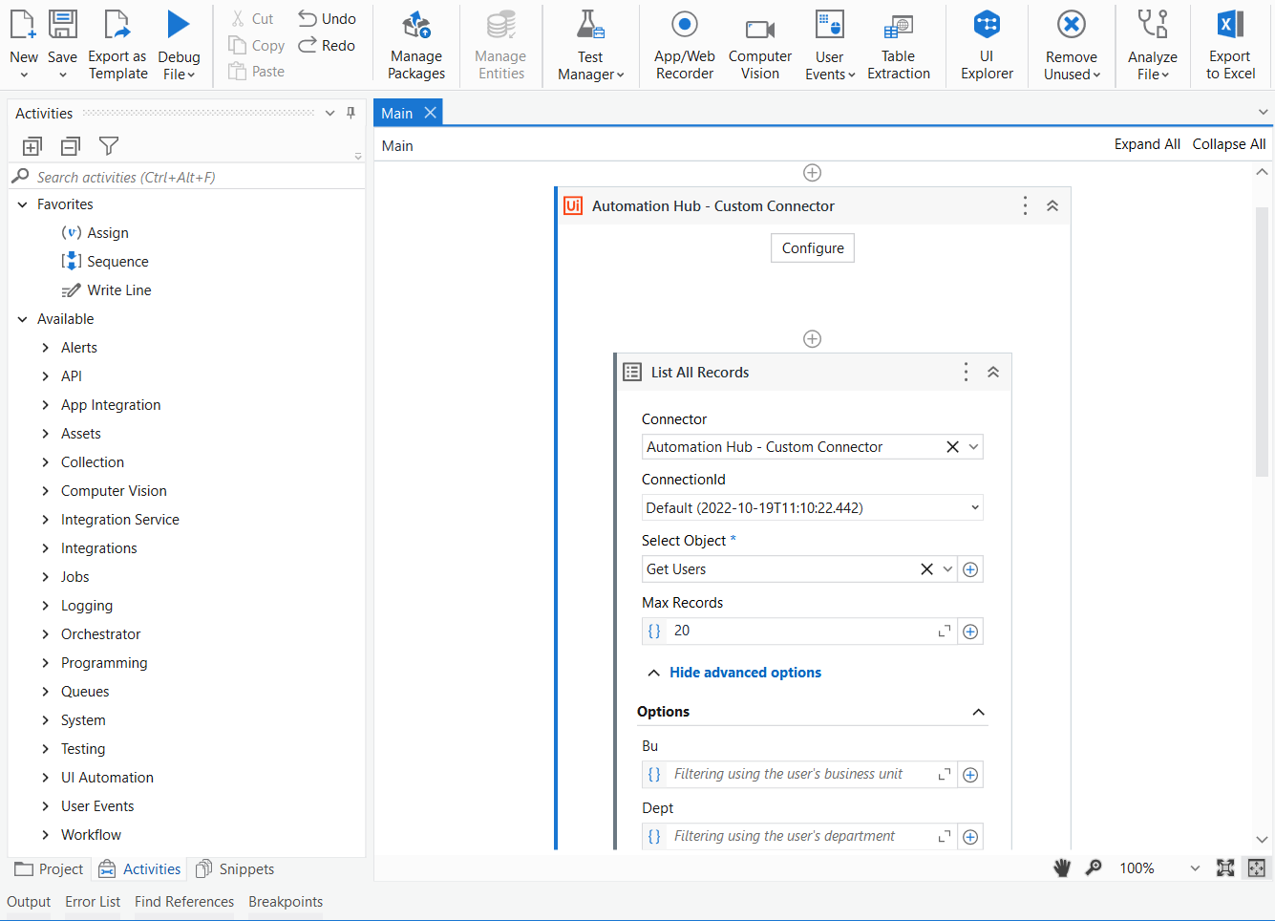Open the Output panel tab
The height and width of the screenshot is (921, 1275).
[29, 901]
